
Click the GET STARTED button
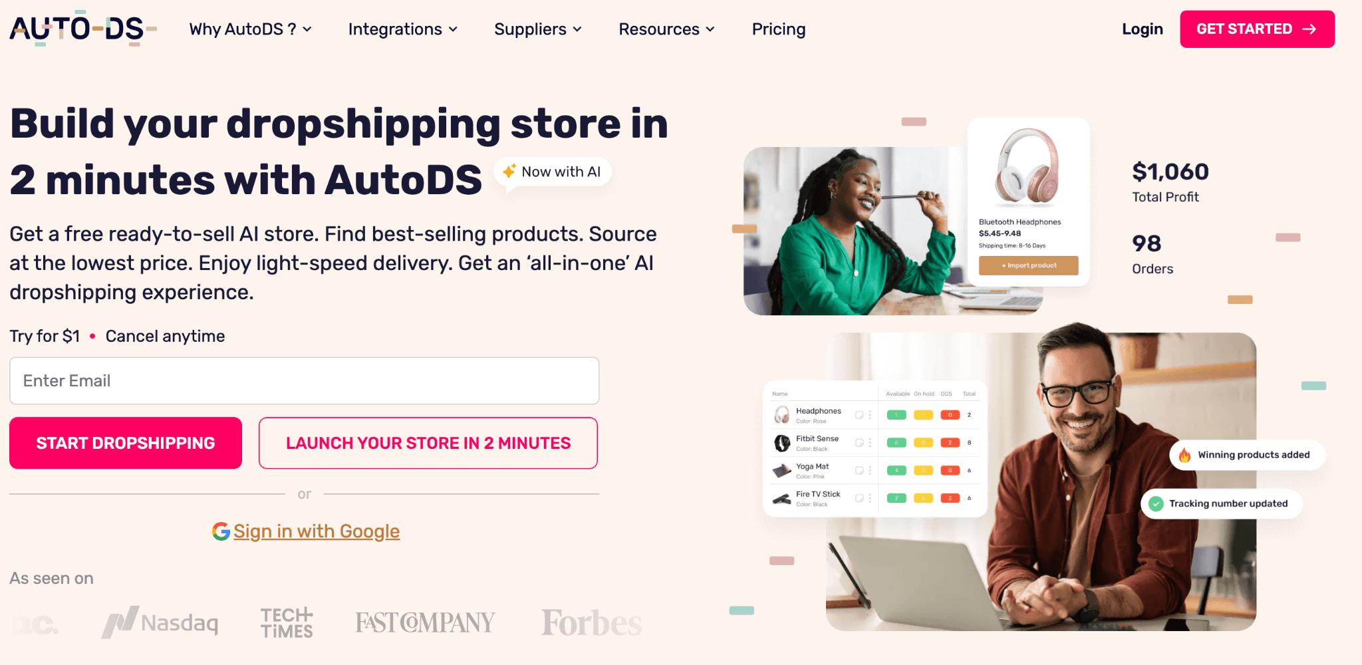click(1257, 29)
